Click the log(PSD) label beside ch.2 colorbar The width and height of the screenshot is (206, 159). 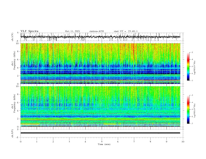195,110
